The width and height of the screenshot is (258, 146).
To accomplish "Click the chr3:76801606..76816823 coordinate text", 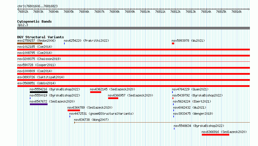I will (37, 6).
